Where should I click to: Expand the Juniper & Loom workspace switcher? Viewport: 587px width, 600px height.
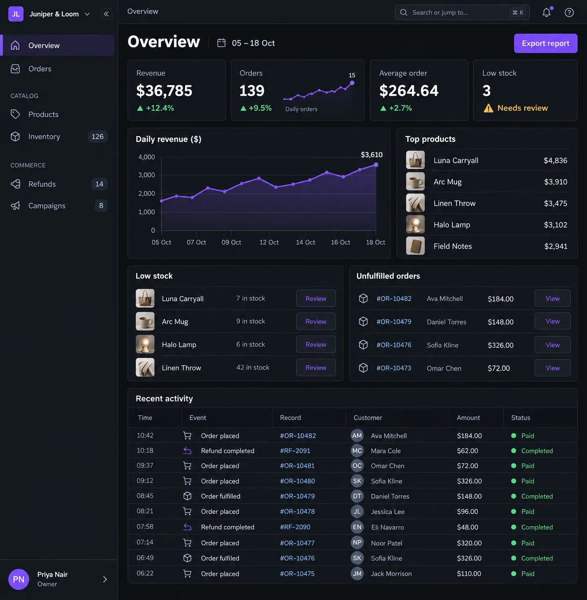click(59, 14)
